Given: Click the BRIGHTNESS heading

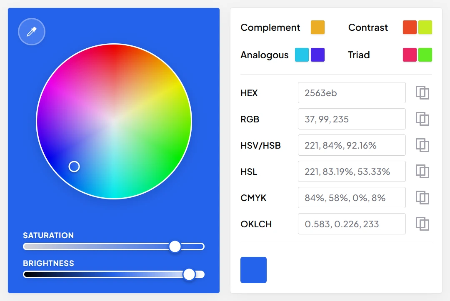Looking at the screenshot, I should [x=48, y=263].
